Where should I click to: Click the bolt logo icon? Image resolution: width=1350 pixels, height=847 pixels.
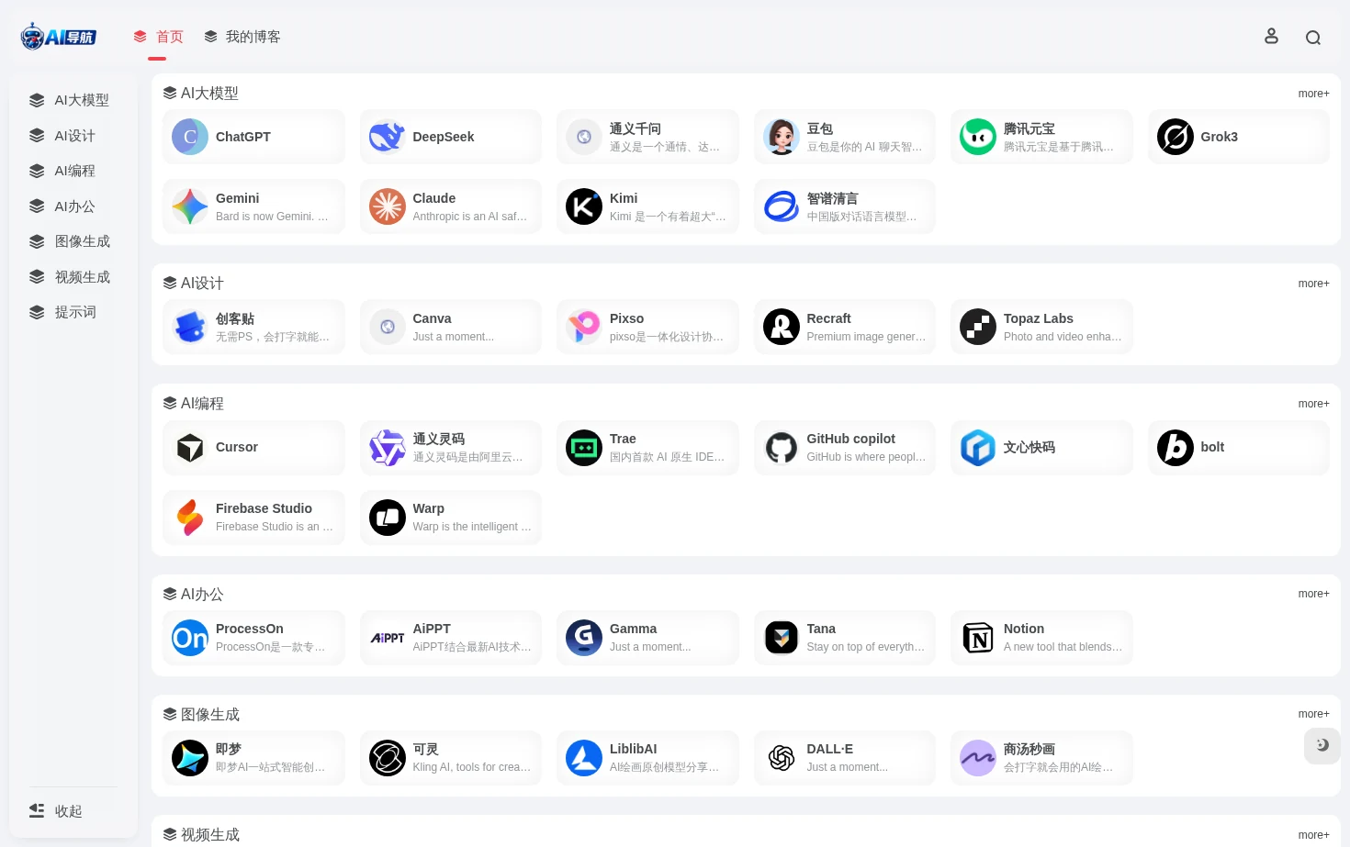coord(1176,448)
